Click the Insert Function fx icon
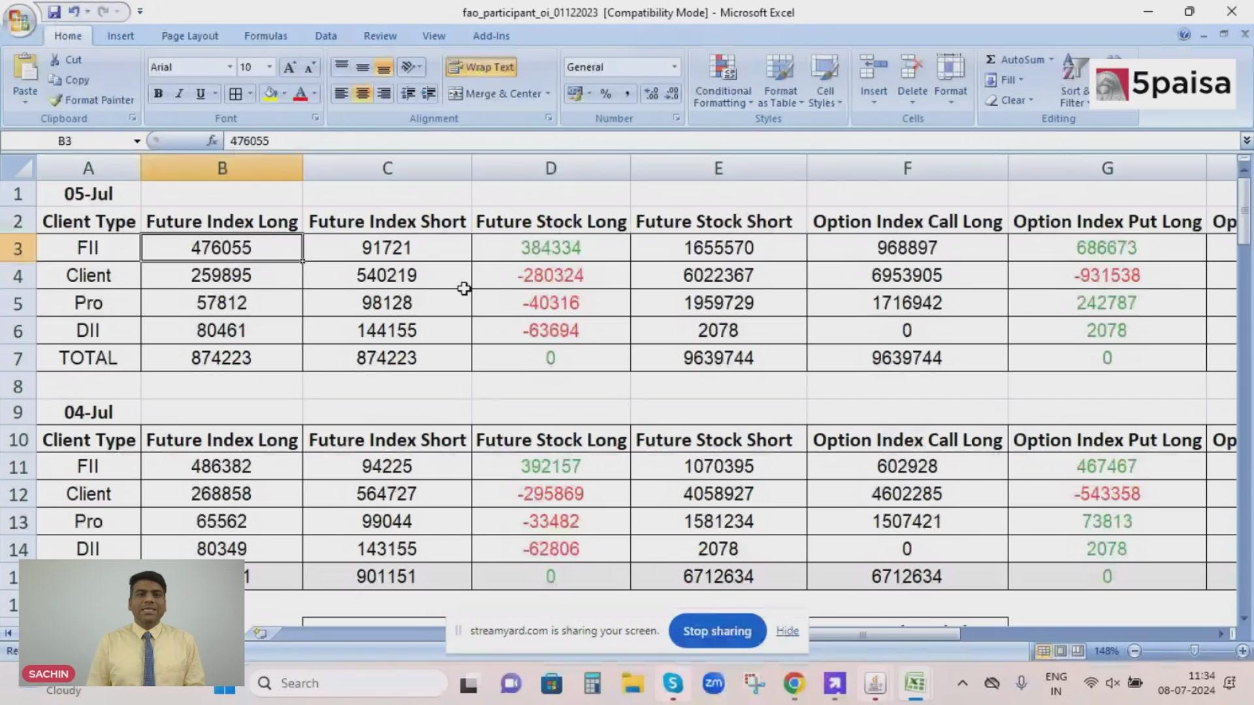 [x=212, y=140]
